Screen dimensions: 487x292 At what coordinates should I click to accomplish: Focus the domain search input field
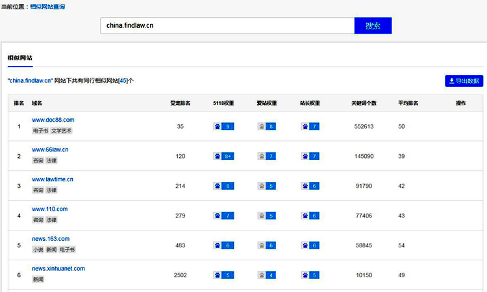(x=227, y=26)
